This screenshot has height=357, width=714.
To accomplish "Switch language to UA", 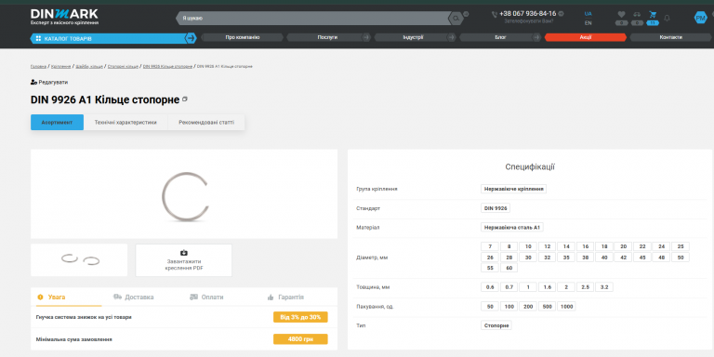I will (588, 14).
